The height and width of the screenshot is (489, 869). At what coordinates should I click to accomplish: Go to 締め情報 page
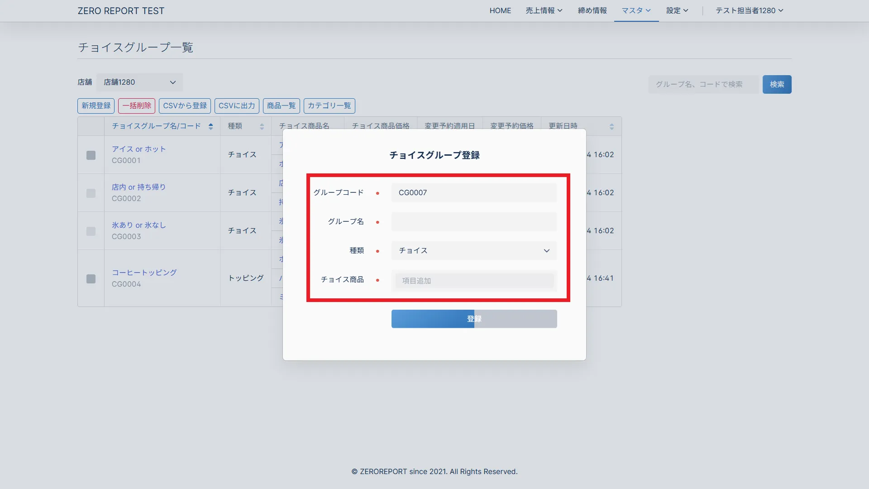pos(592,10)
